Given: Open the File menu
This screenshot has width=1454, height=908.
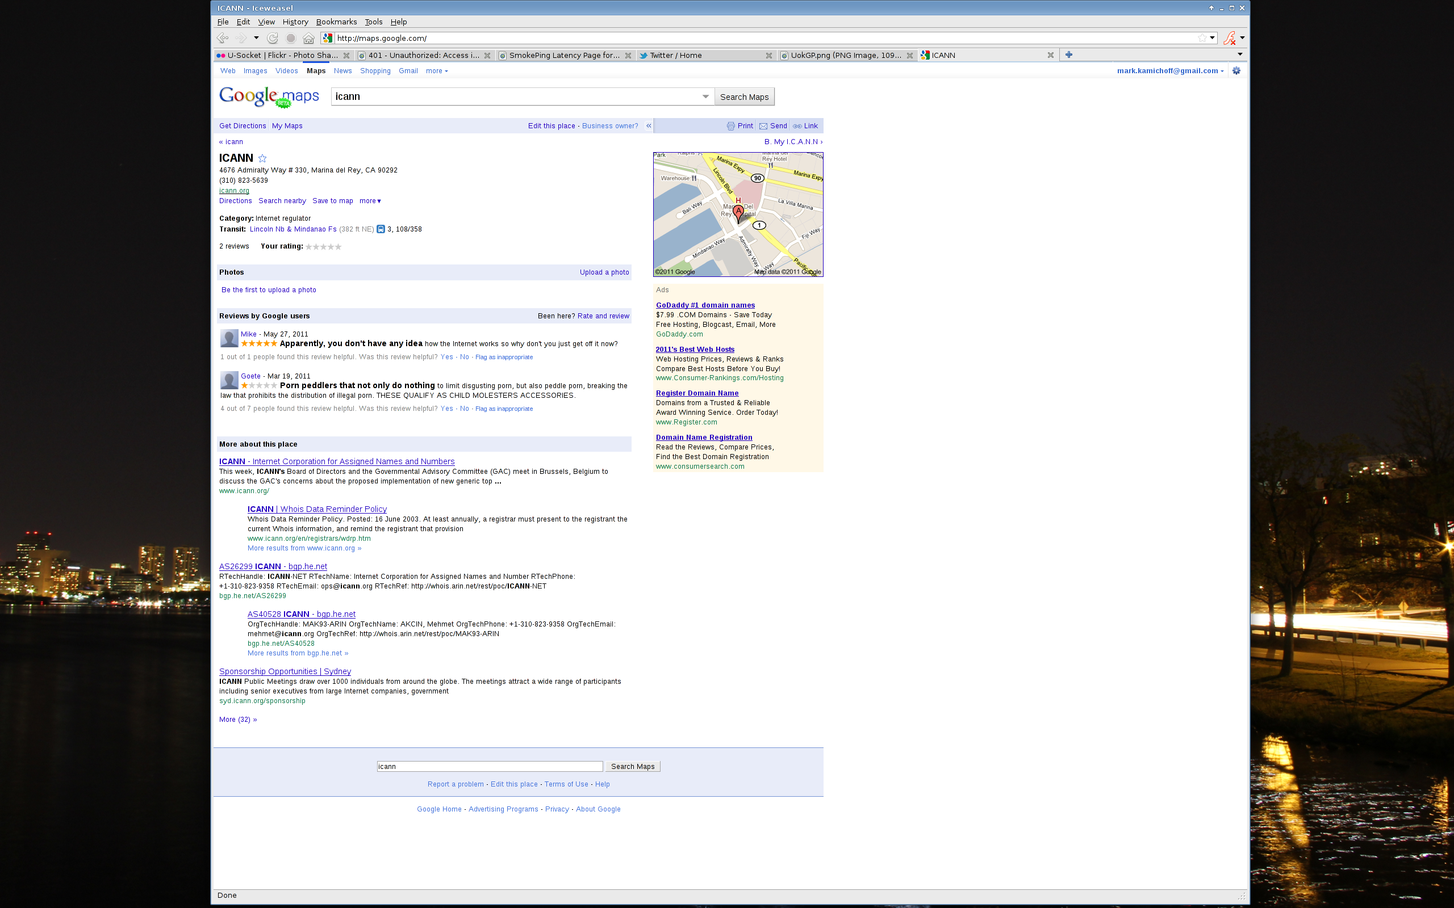Looking at the screenshot, I should 223,22.
